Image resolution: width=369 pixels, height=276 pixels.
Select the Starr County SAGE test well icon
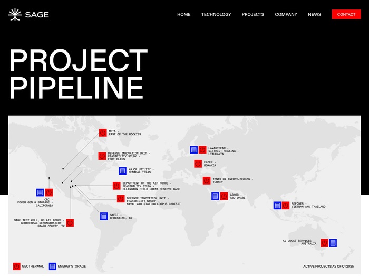[x=70, y=223]
